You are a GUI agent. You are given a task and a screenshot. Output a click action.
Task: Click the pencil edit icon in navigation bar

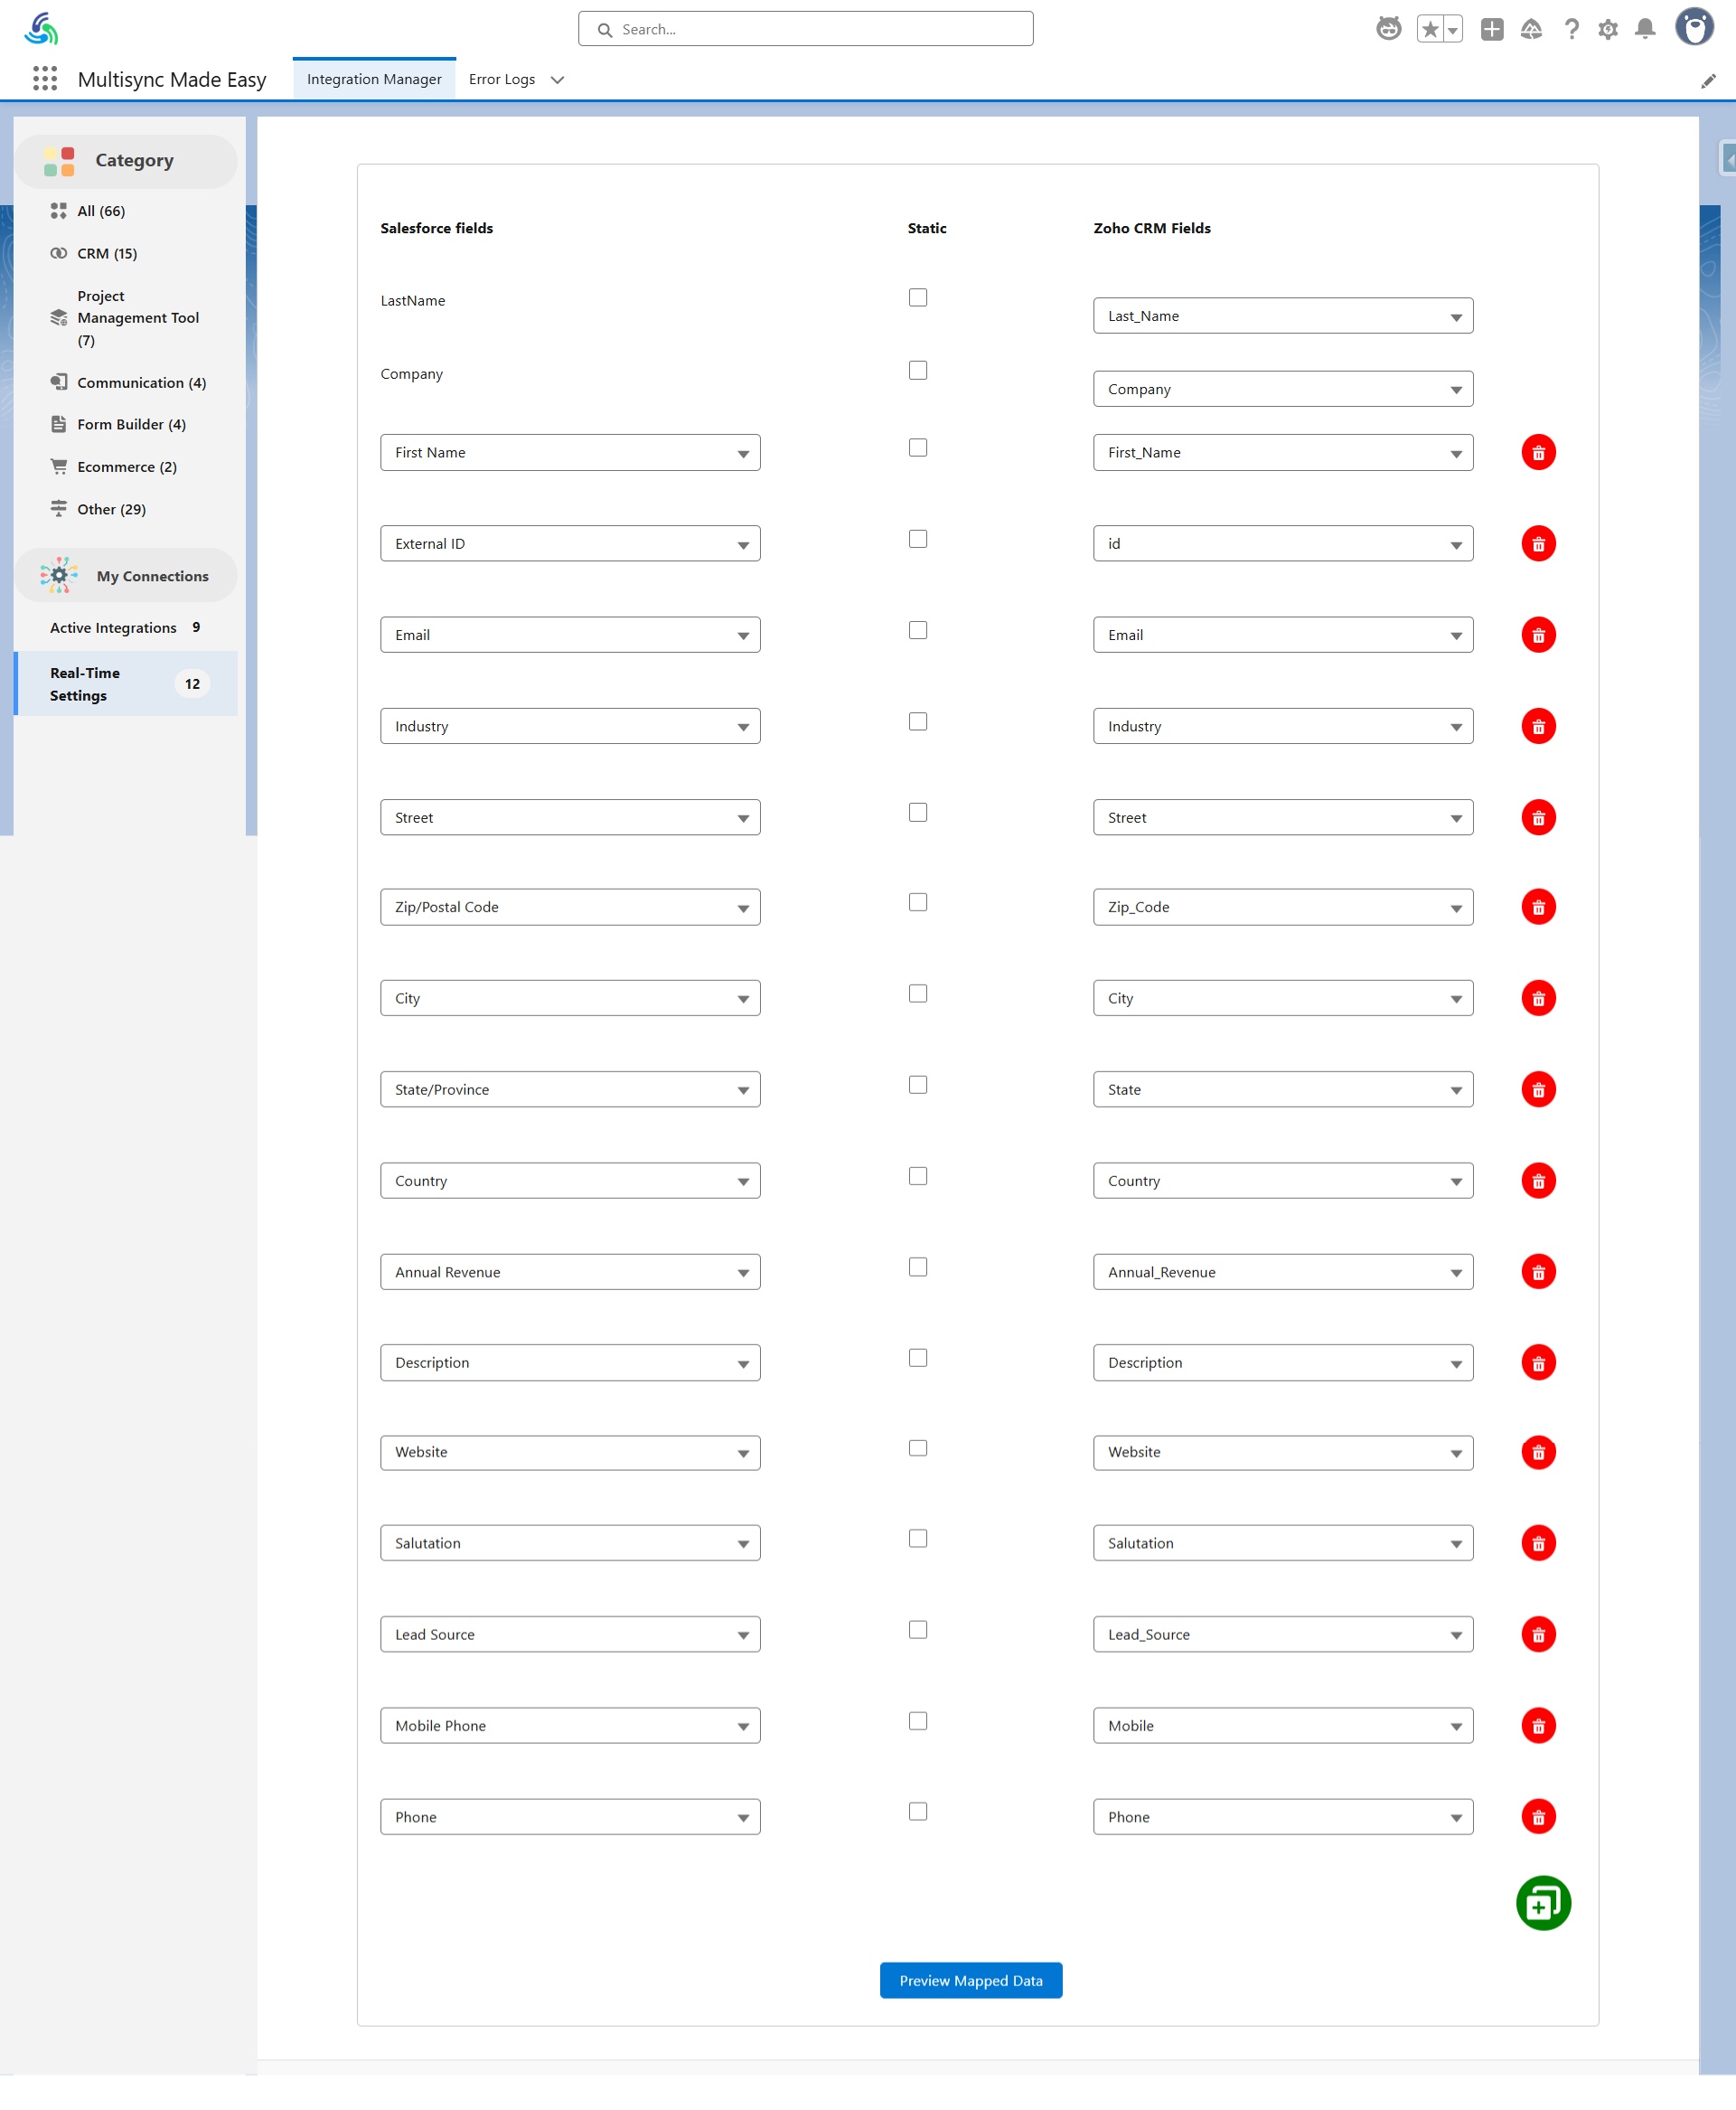1707,81
